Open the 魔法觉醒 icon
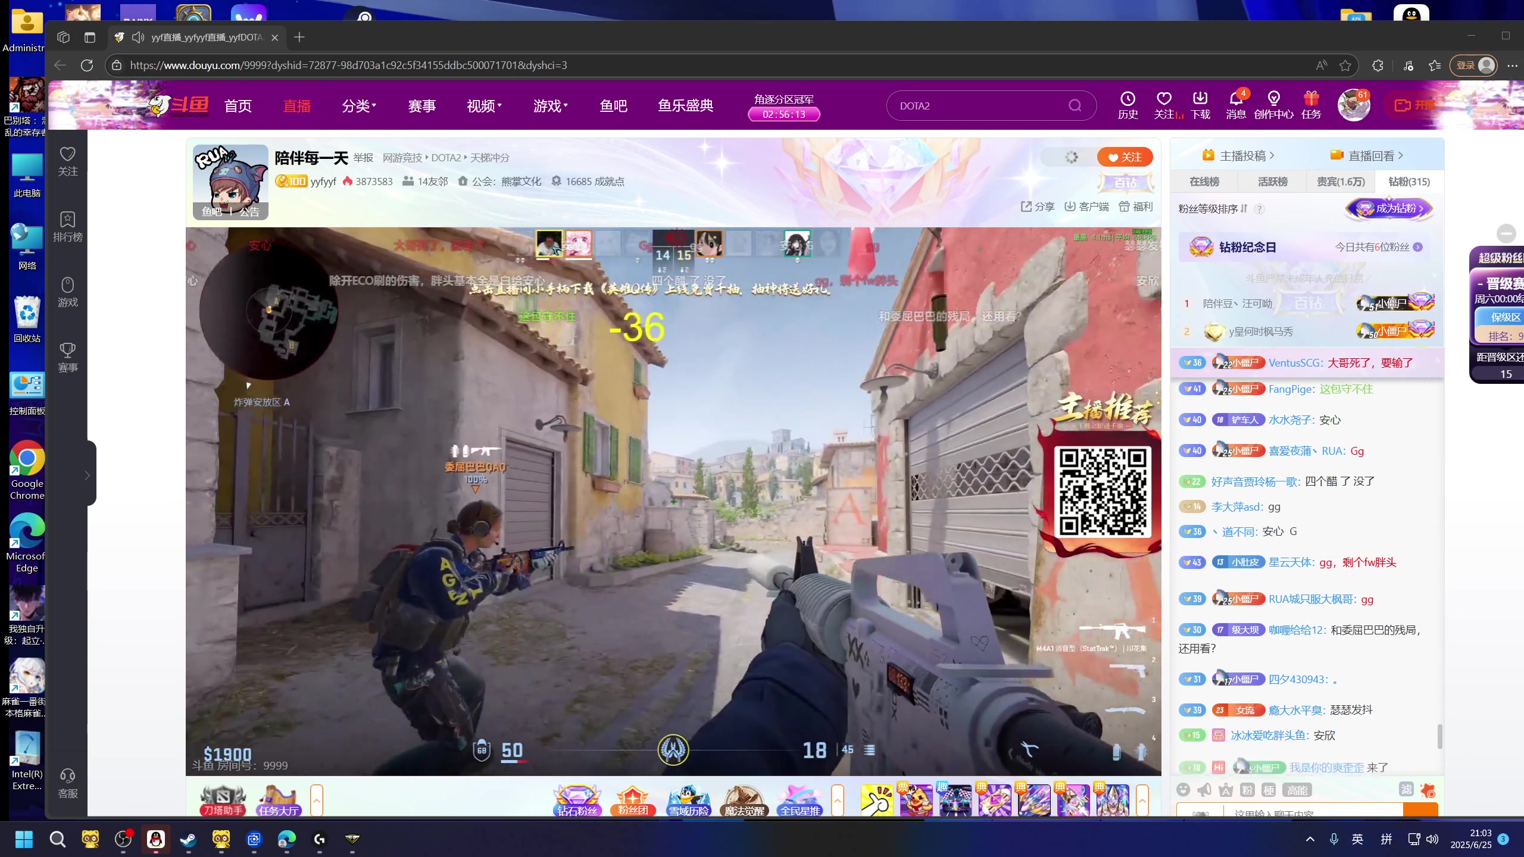This screenshot has width=1524, height=857. (x=744, y=799)
